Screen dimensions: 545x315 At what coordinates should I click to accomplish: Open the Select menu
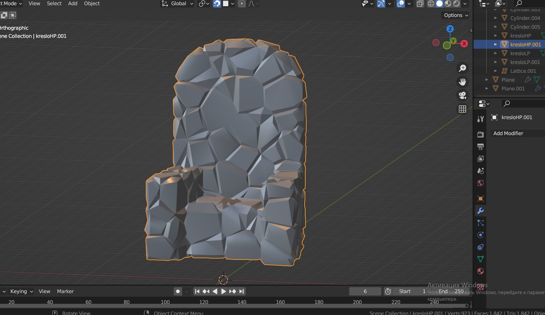(x=54, y=4)
